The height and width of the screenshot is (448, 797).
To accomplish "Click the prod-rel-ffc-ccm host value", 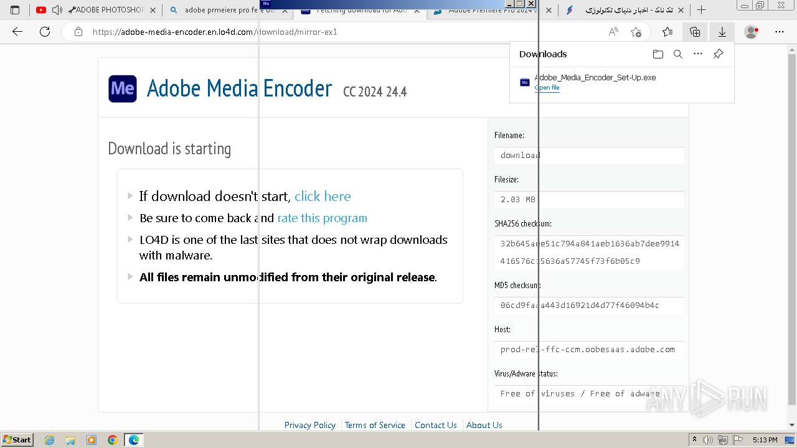I will pos(589,350).
